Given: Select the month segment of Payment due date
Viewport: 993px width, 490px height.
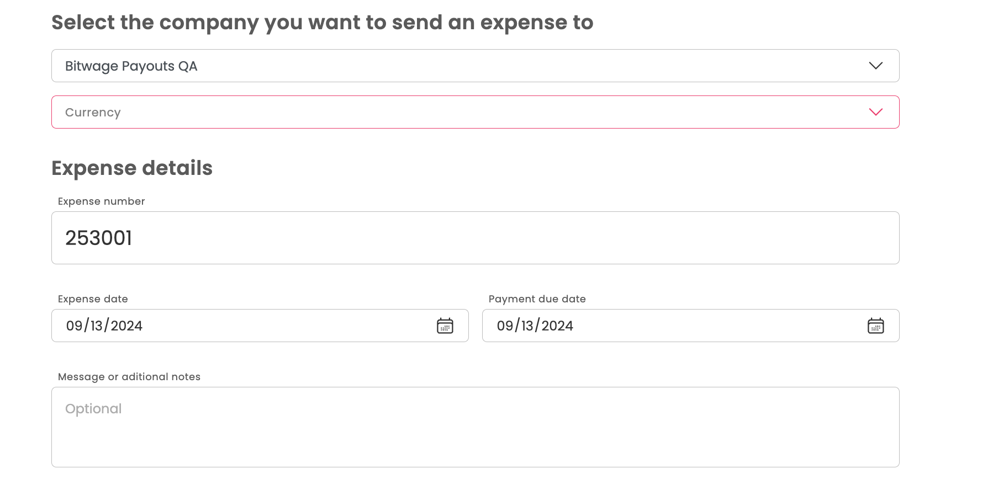Looking at the screenshot, I should pos(505,326).
